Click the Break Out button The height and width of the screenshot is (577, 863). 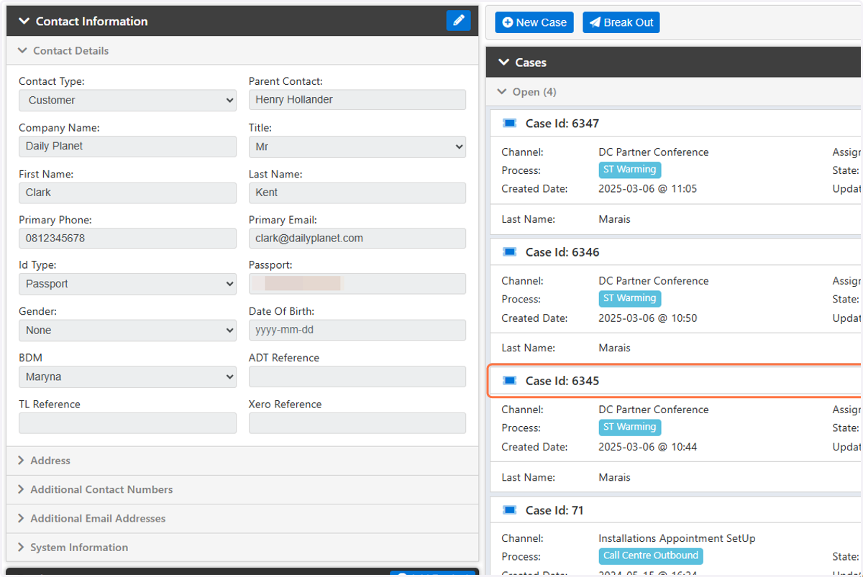pos(621,22)
